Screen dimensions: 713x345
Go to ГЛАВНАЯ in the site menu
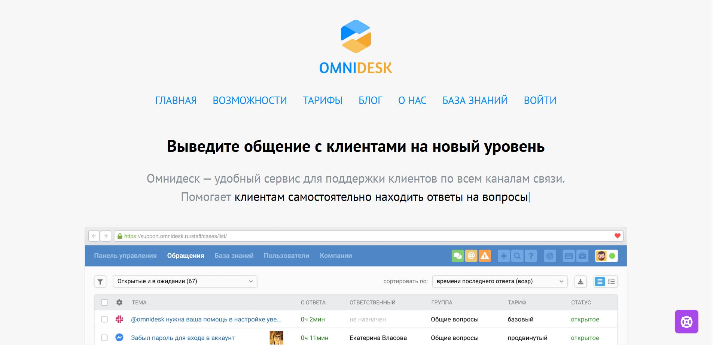[176, 100]
